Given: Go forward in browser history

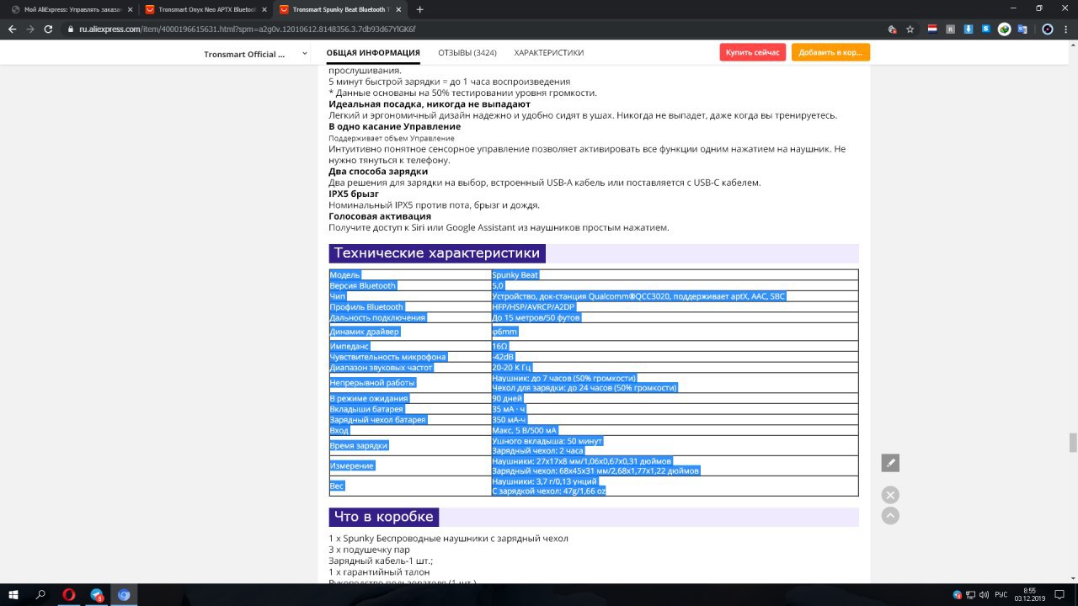Looking at the screenshot, I should pyautogui.click(x=31, y=29).
